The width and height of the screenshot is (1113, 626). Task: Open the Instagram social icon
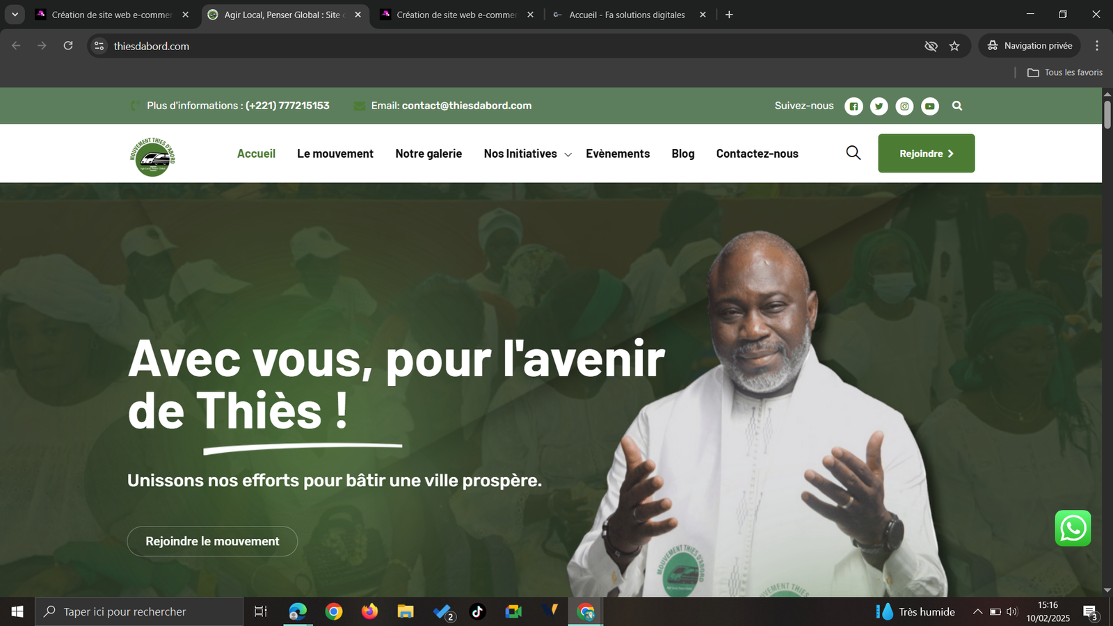(x=904, y=106)
